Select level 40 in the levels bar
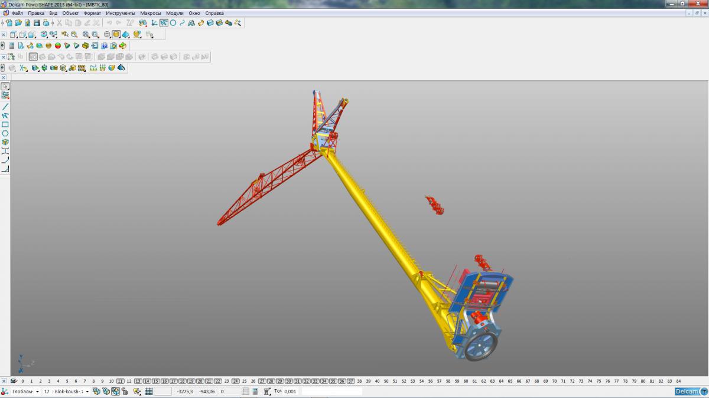The width and height of the screenshot is (709, 398). (x=377, y=381)
